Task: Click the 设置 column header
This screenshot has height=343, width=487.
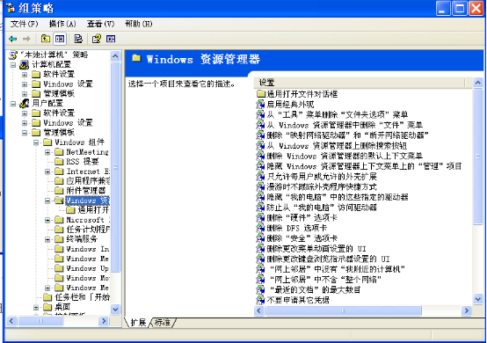Action: (x=360, y=83)
